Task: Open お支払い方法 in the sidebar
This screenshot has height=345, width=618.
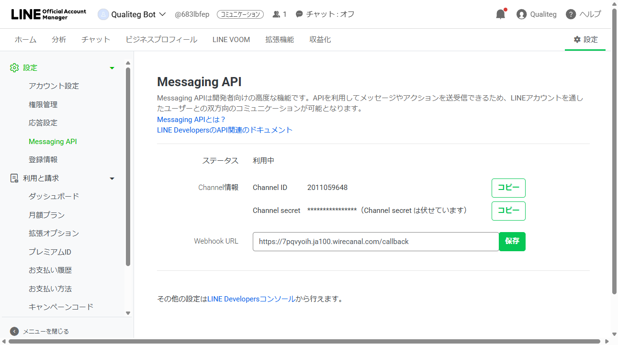Action: point(50,289)
